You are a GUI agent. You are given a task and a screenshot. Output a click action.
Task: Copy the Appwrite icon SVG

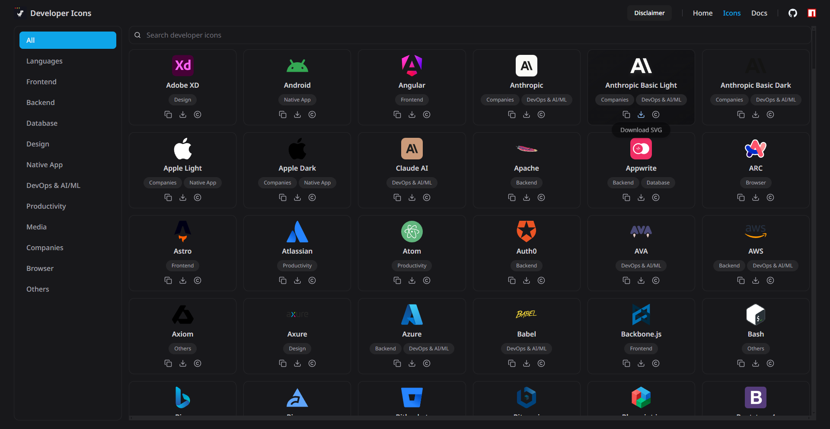tap(626, 197)
